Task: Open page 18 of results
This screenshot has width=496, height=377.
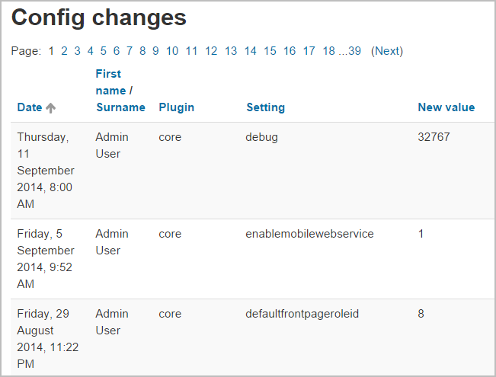Action: [328, 51]
